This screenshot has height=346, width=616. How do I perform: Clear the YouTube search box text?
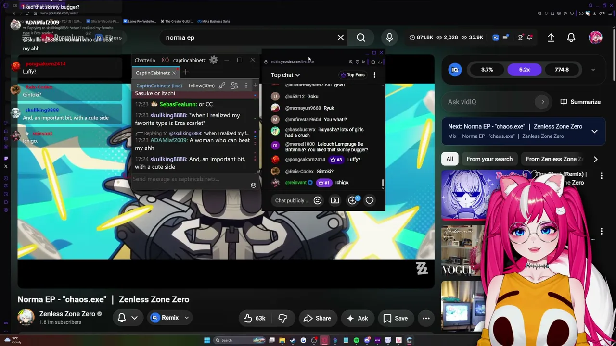point(341,37)
